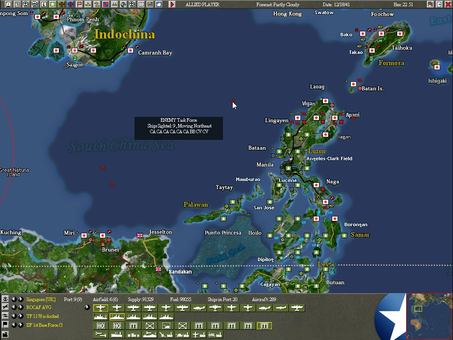The height and width of the screenshot is (340, 453).
Task: Select the last air group icon in row
Action: click(x=297, y=308)
